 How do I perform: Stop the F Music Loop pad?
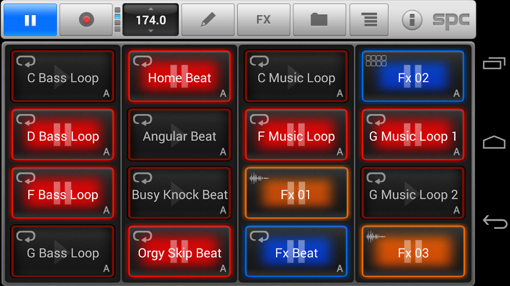click(x=296, y=135)
